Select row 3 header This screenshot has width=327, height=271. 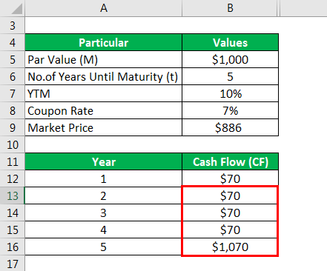[x=13, y=25]
